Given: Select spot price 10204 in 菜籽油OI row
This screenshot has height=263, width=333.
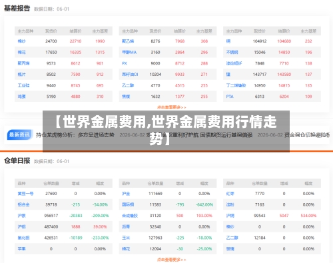Looking at the screenshot, I should tap(155, 75).
